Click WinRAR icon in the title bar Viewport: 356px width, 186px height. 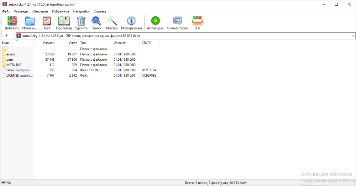(5, 4)
